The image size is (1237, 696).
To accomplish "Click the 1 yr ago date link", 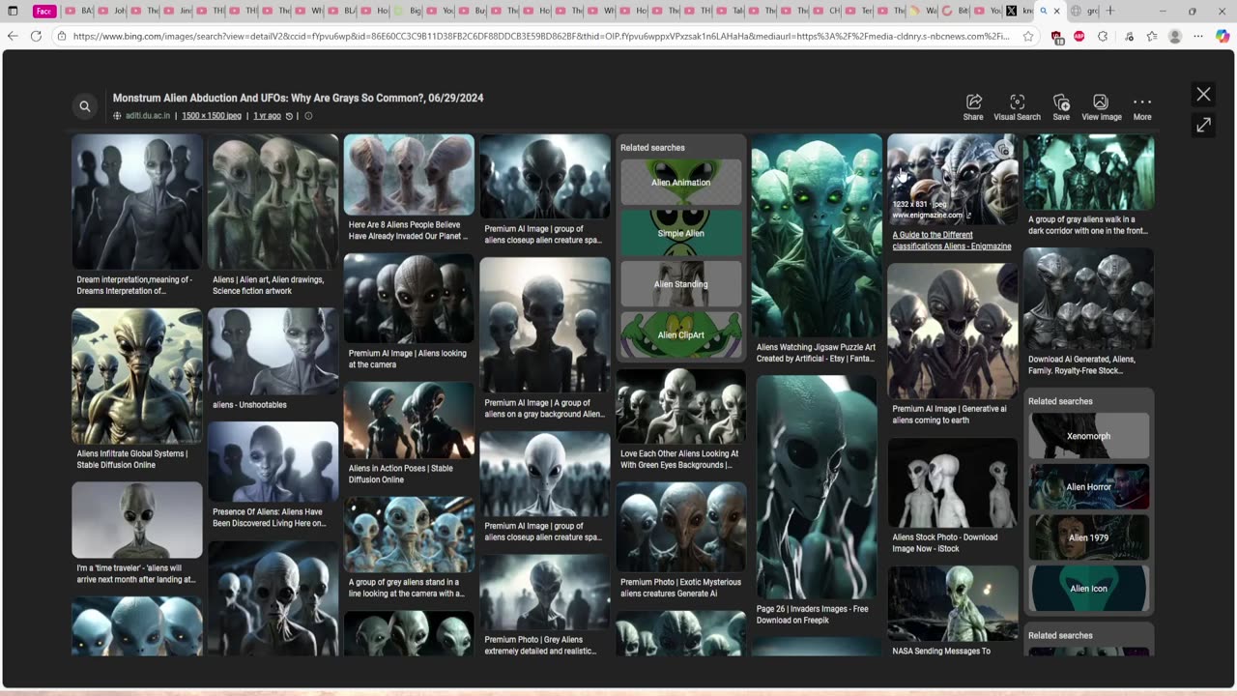I will 267,116.
